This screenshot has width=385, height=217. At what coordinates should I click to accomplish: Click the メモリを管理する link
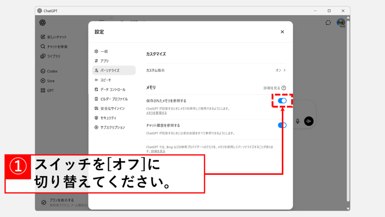click(156, 113)
